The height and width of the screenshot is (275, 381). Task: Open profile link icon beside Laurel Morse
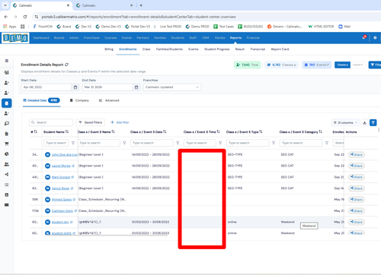(x=73, y=166)
